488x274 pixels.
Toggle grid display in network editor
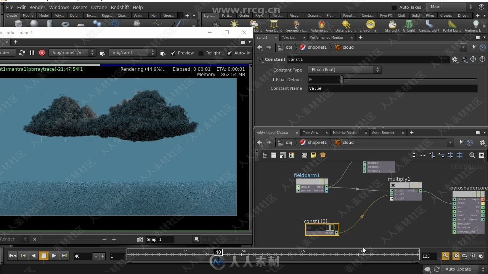coord(460,155)
